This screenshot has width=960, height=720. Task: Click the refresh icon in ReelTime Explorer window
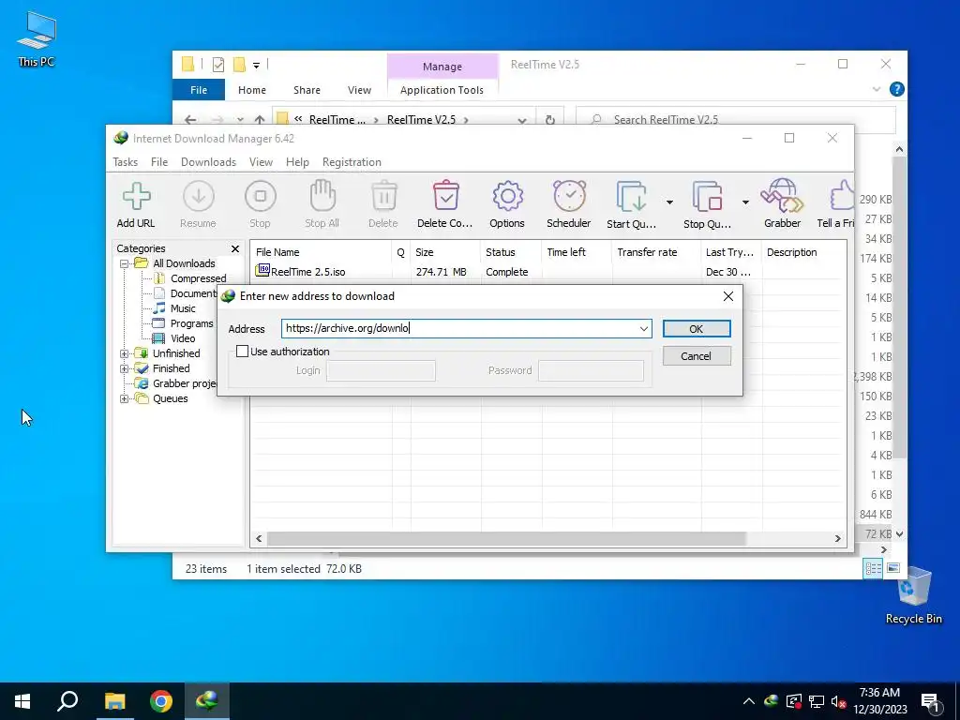tap(549, 120)
